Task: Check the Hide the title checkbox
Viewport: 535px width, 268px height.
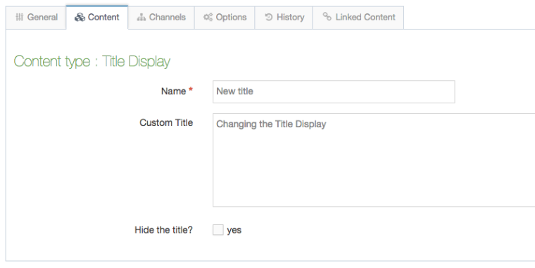Action: pos(218,230)
